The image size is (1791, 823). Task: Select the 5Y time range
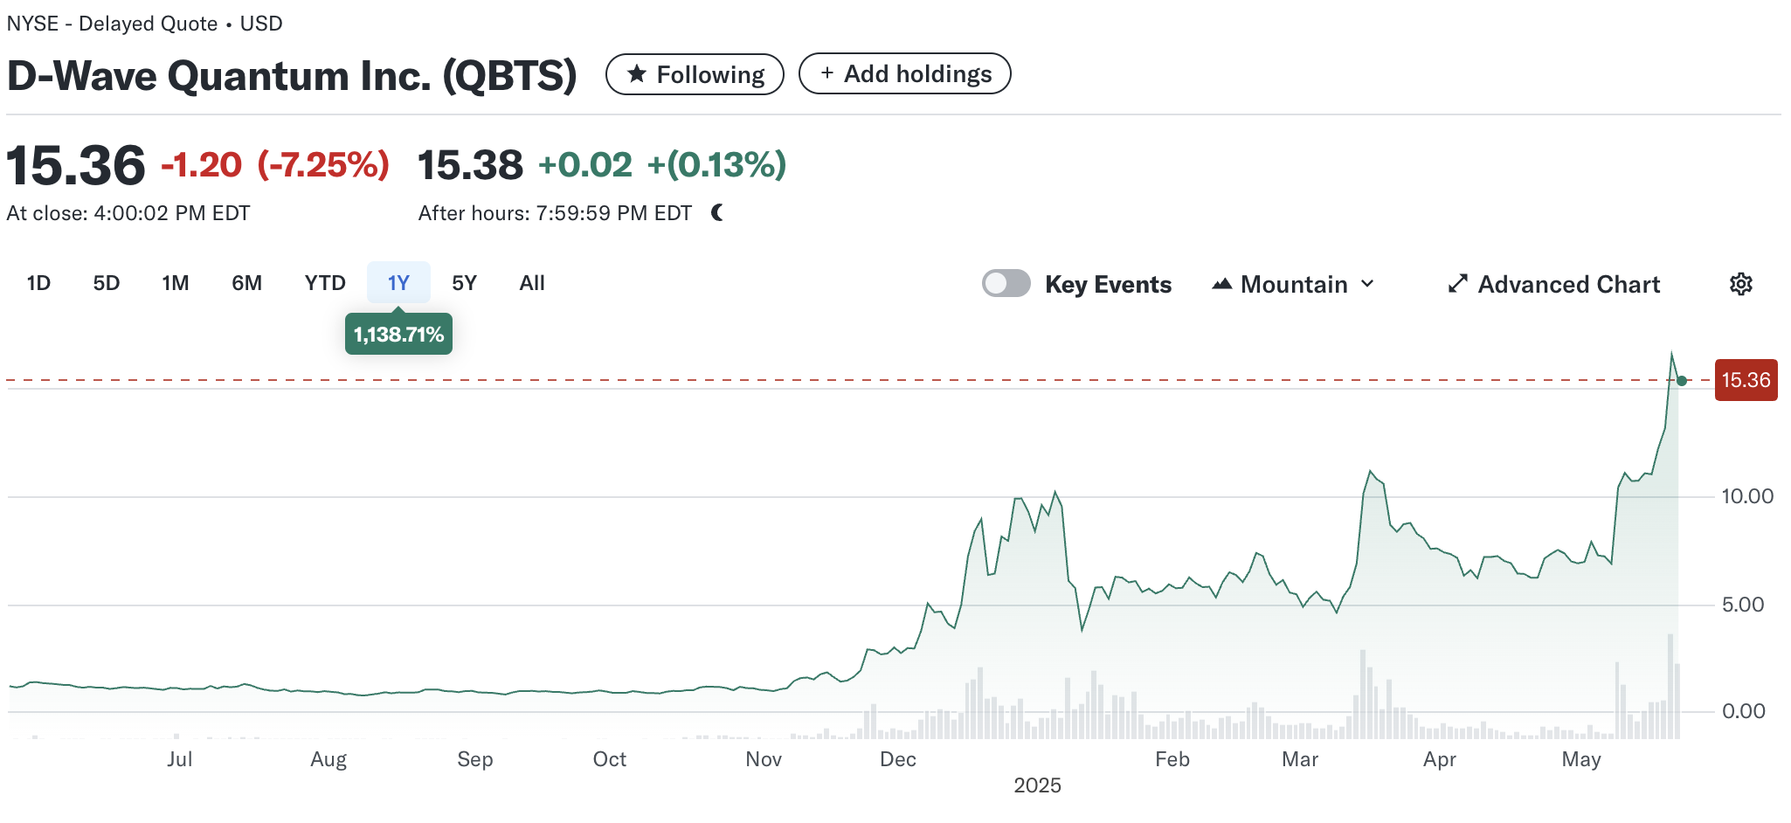[x=464, y=283]
